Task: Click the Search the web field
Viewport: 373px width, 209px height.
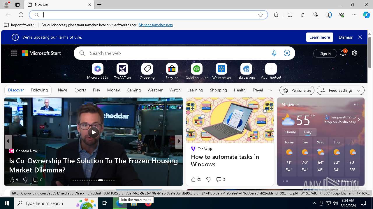Action: click(178, 53)
